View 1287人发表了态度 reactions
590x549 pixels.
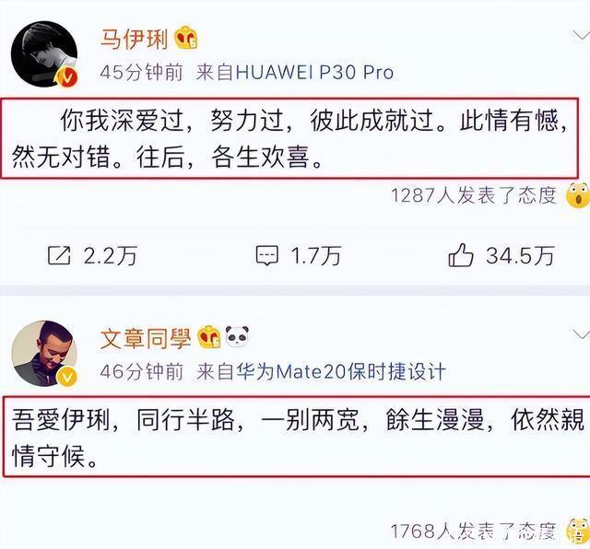pyautogui.click(x=474, y=195)
